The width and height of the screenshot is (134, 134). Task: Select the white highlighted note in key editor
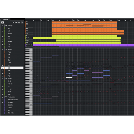[69, 77]
